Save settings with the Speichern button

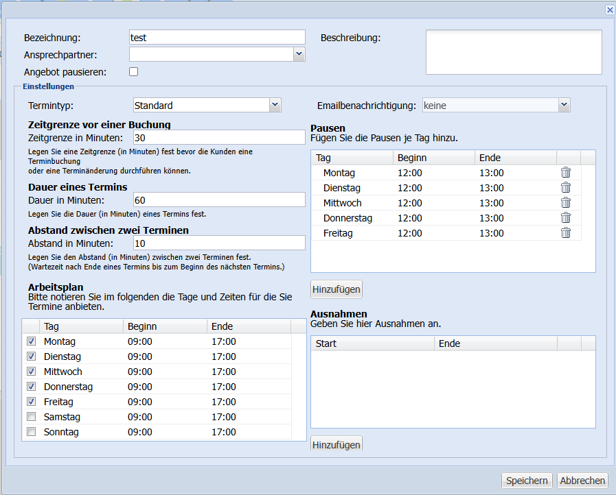pos(527,481)
